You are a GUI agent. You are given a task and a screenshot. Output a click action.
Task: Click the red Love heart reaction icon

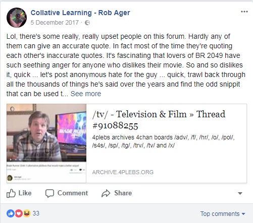19,213
